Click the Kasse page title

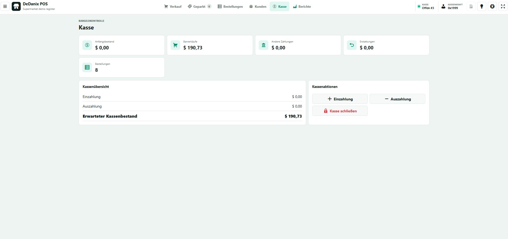[x=86, y=27]
